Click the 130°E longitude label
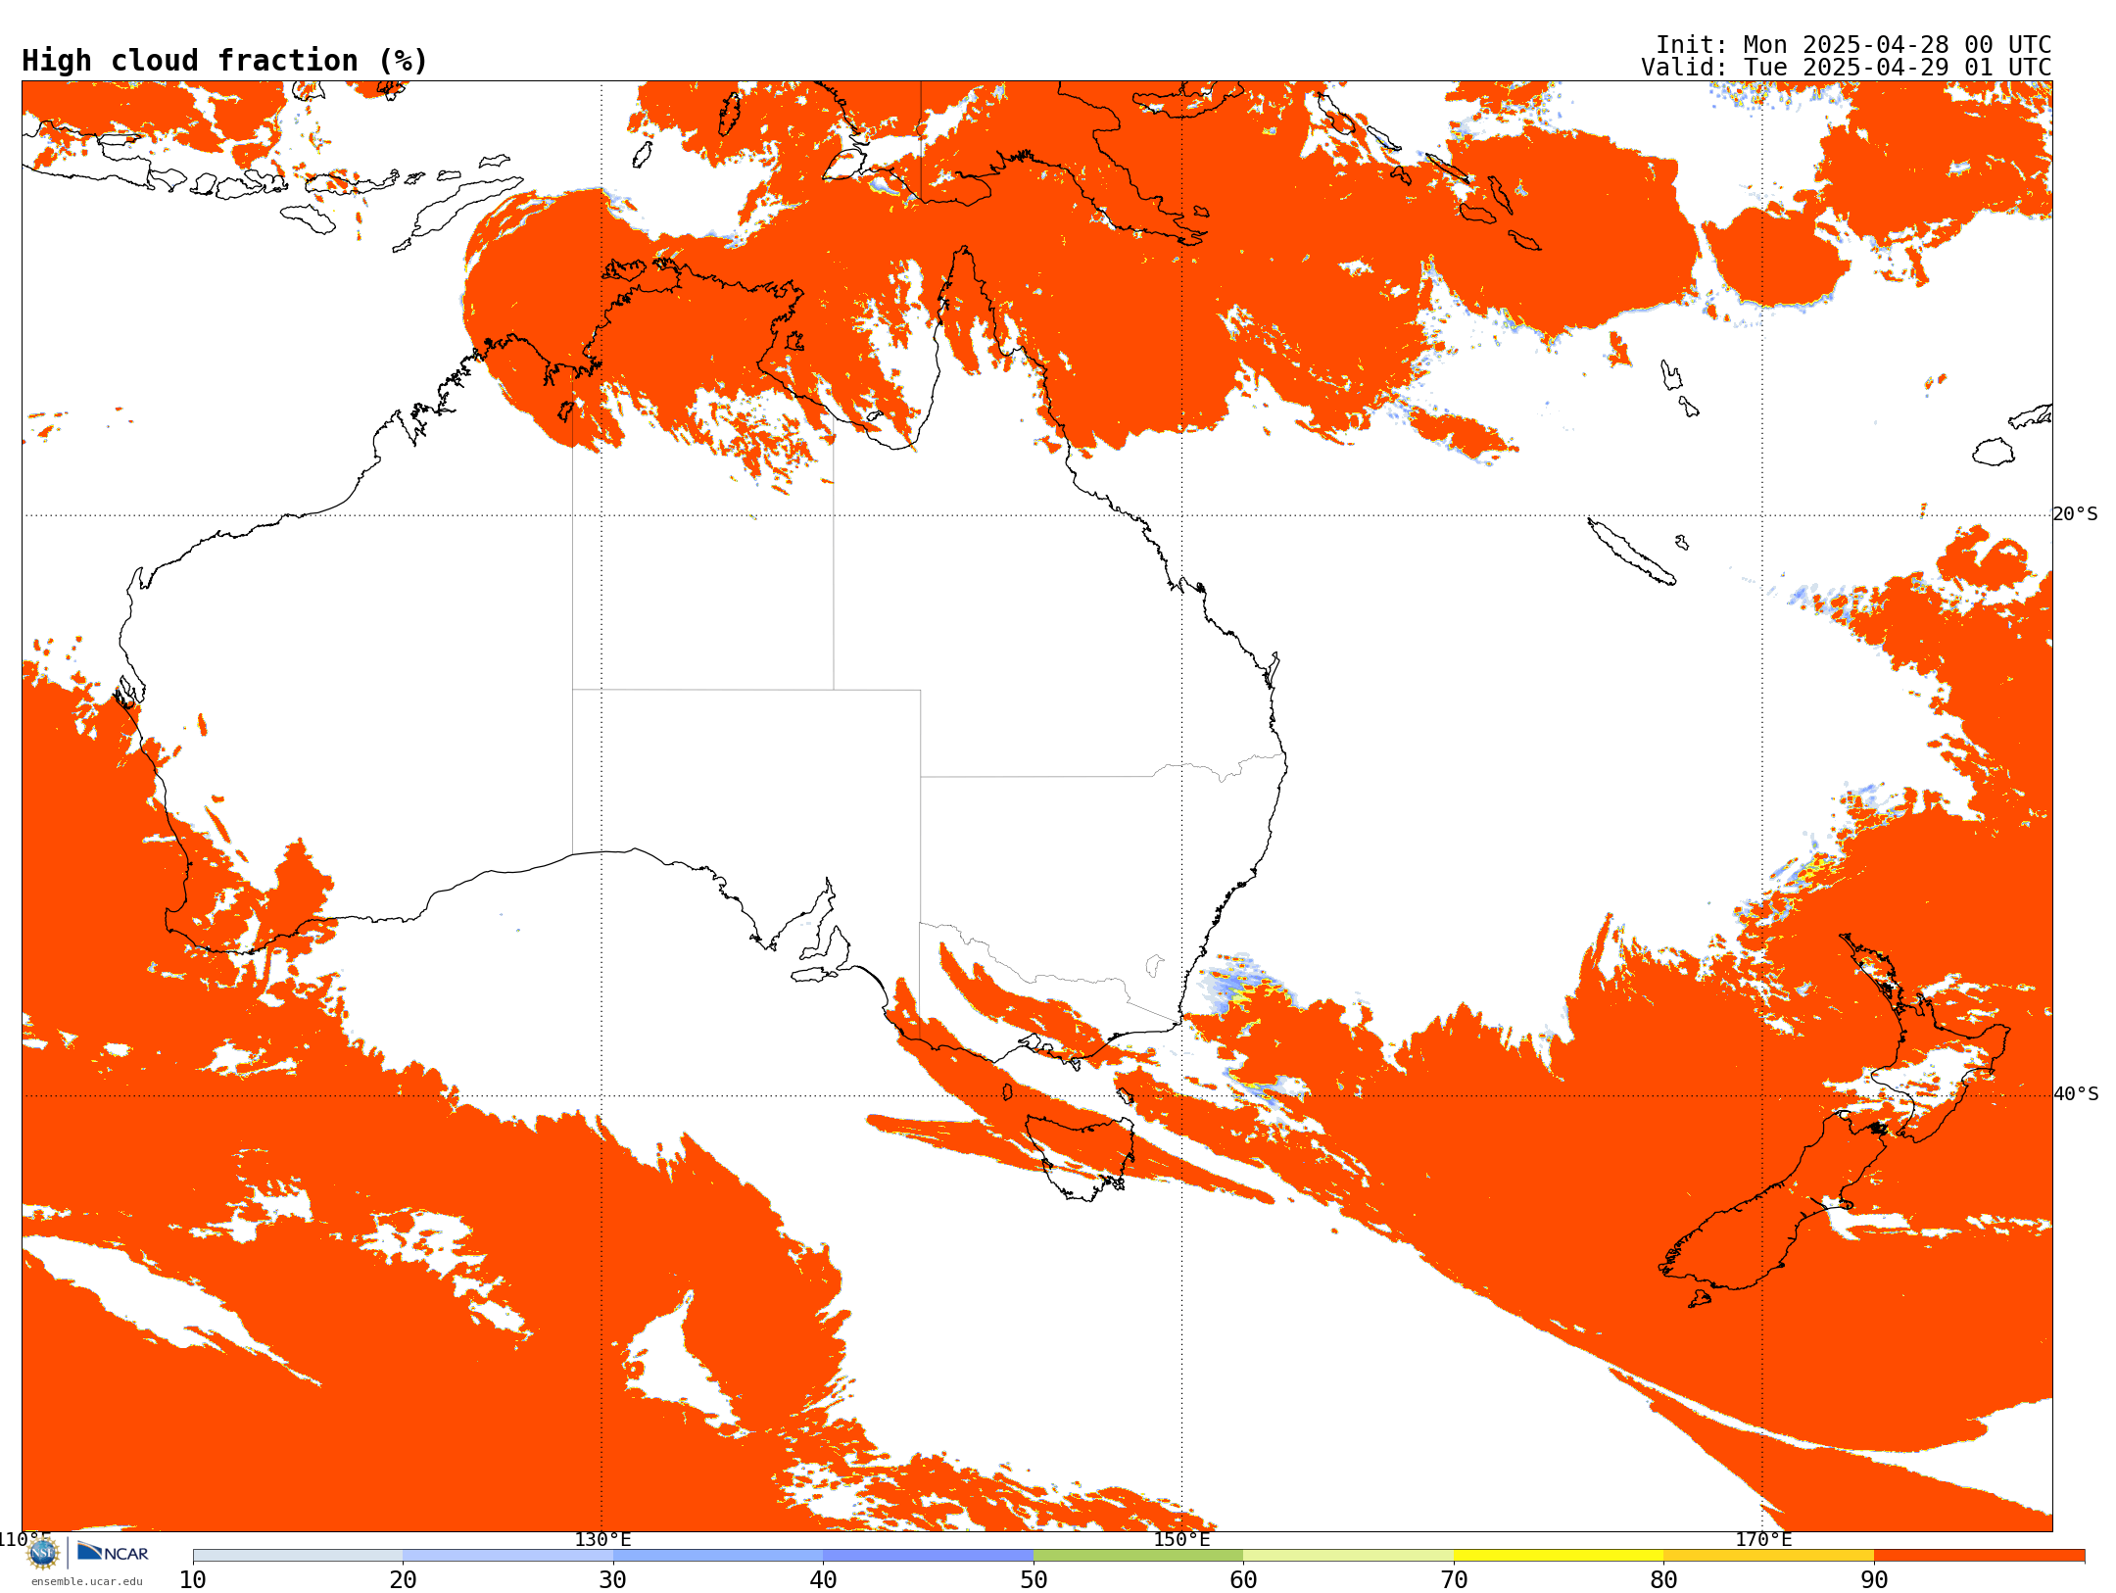Image resolution: width=2116 pixels, height=1593 pixels. pyautogui.click(x=602, y=1540)
